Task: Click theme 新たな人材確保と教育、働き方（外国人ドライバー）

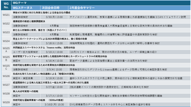Action: click(x=40, y=30)
